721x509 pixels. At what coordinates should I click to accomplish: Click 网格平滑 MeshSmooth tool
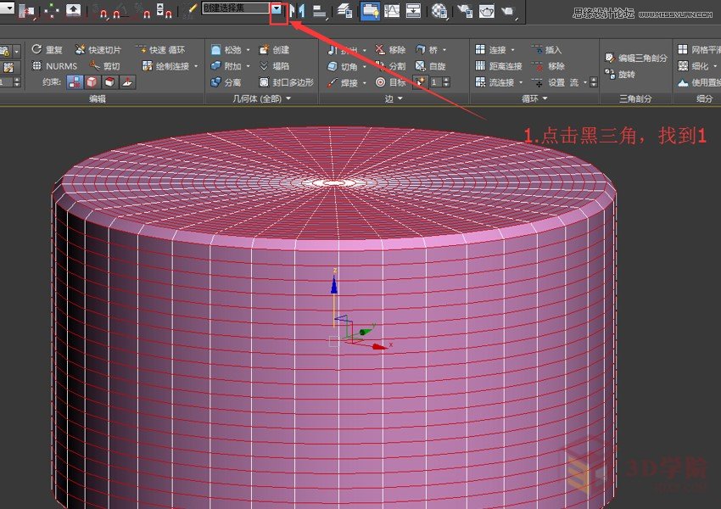tap(699, 50)
